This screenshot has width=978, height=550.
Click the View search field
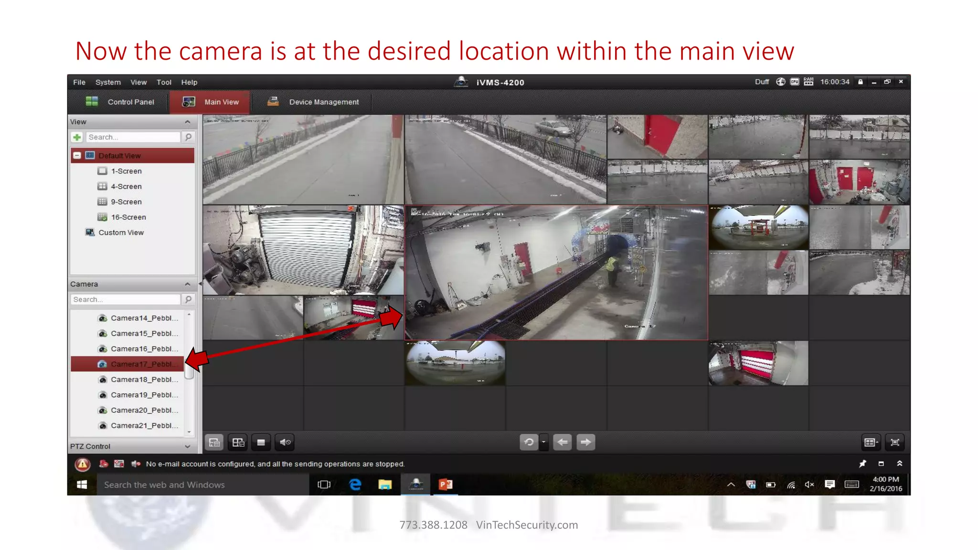point(133,137)
